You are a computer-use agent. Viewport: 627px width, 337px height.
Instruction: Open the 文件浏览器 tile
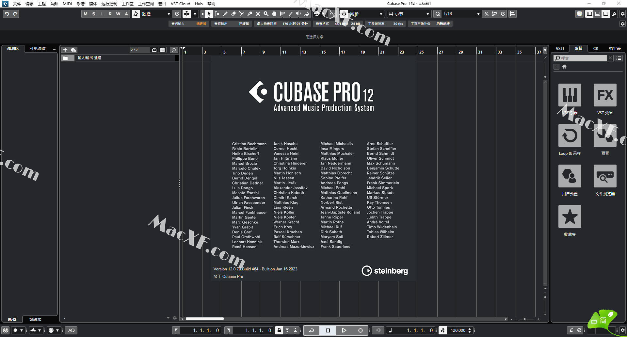605,176
